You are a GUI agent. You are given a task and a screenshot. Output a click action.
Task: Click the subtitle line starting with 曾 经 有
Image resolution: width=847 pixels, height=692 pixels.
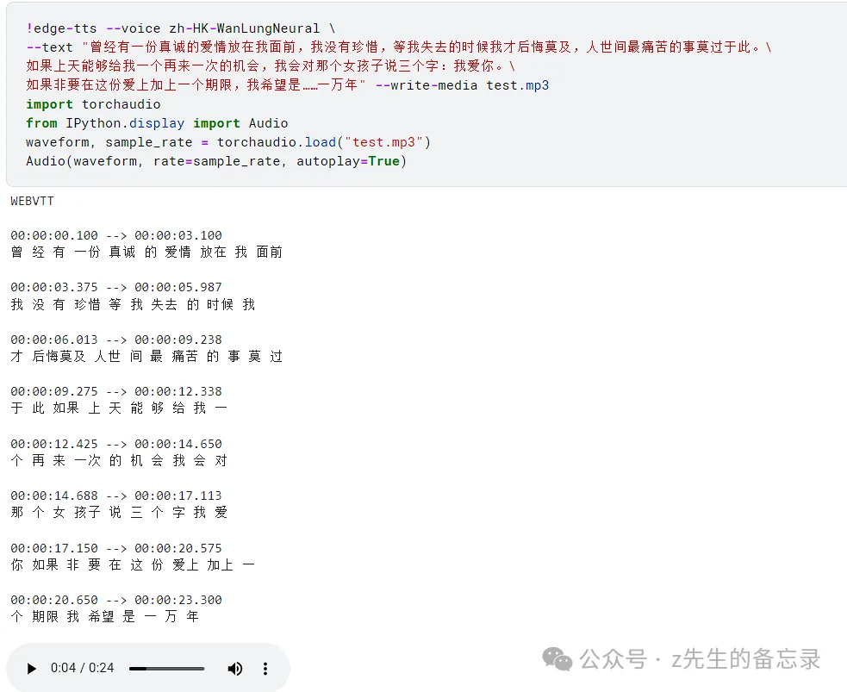click(146, 252)
